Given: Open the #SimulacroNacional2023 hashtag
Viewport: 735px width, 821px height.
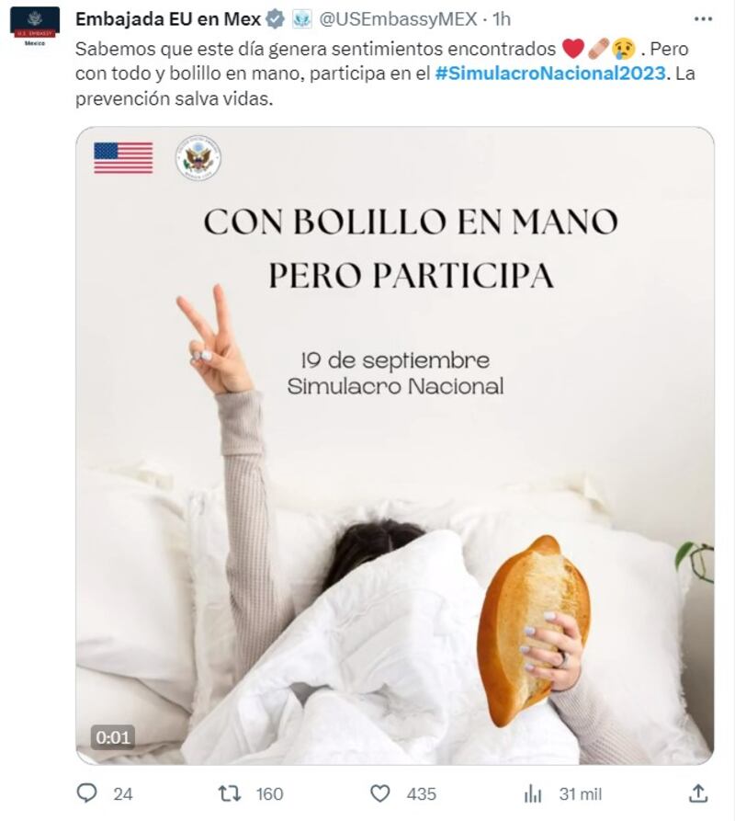Looking at the screenshot, I should (x=549, y=73).
